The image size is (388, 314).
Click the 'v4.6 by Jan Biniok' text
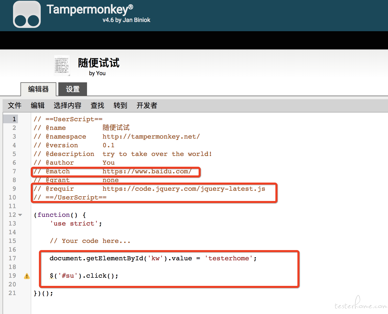point(126,20)
